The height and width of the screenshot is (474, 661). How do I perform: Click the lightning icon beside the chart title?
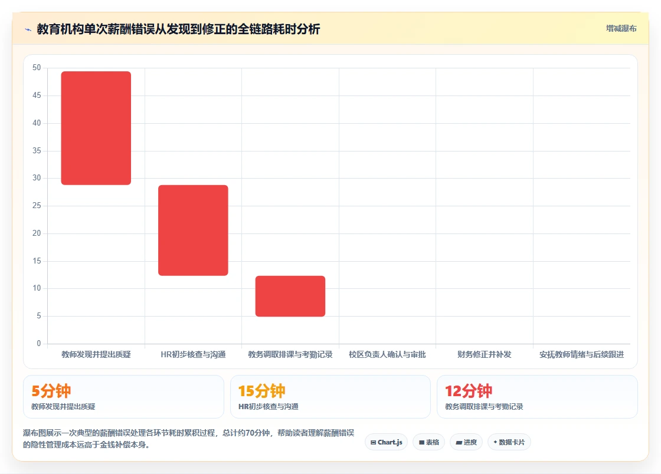[28, 29]
